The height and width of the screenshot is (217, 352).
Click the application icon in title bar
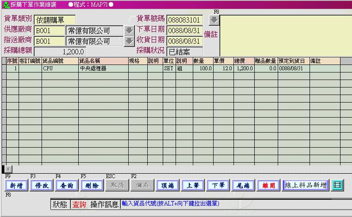[5, 4]
